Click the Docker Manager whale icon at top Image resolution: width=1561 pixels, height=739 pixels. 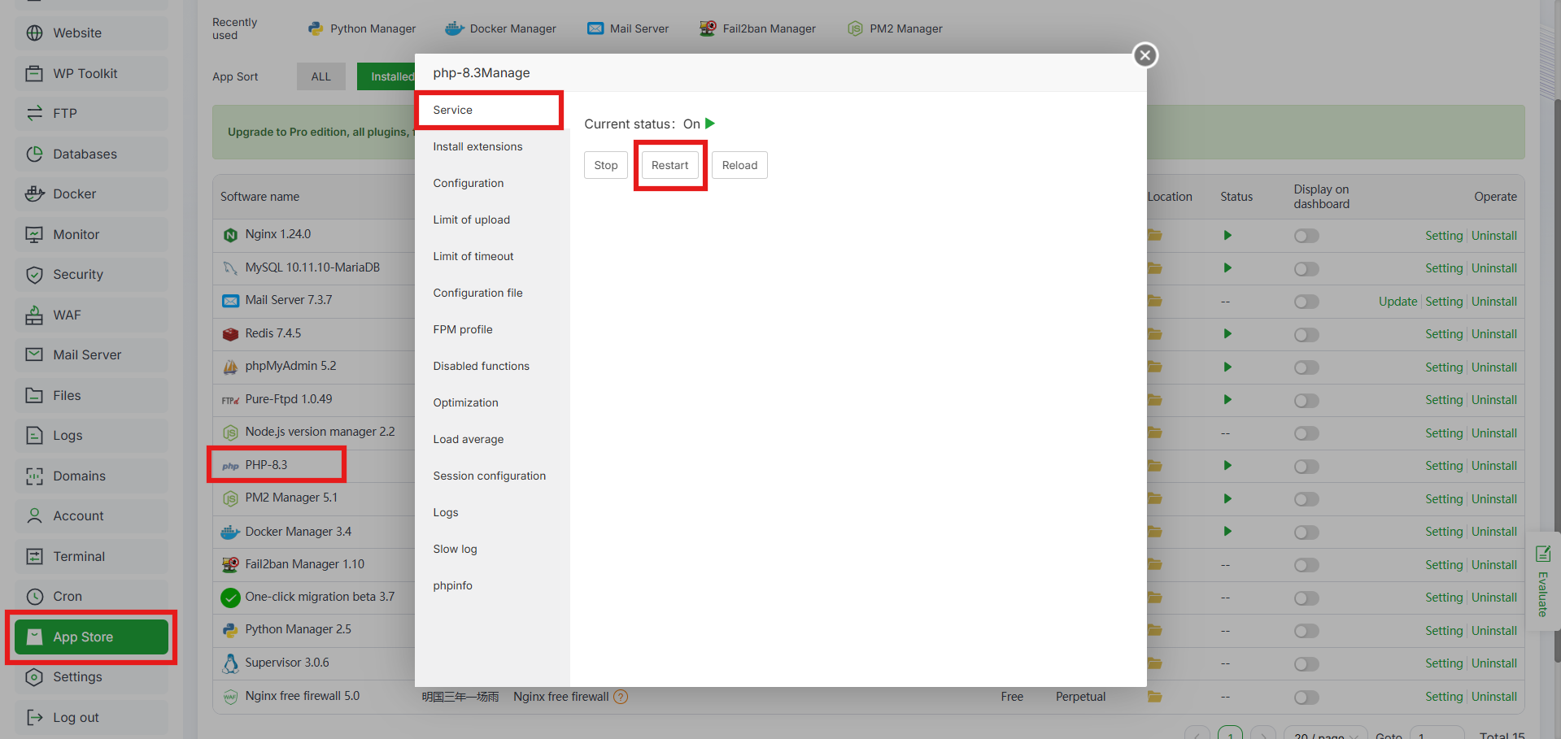pyautogui.click(x=454, y=29)
